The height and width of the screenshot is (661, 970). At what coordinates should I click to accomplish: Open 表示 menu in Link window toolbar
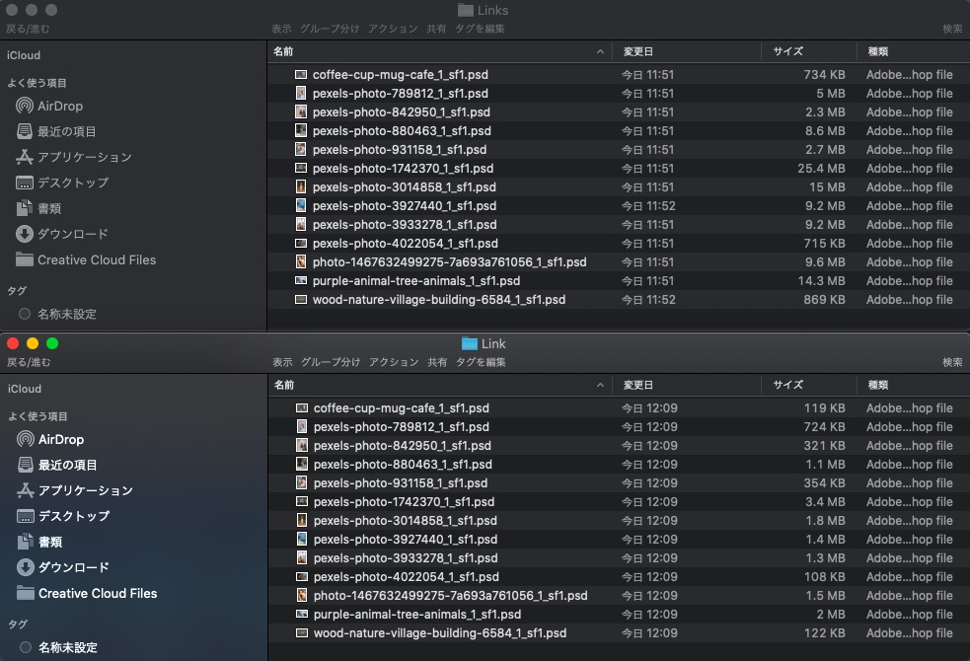point(282,362)
